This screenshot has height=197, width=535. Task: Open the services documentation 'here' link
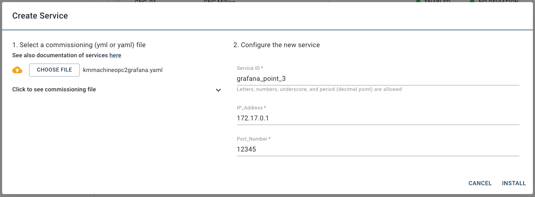(115, 55)
